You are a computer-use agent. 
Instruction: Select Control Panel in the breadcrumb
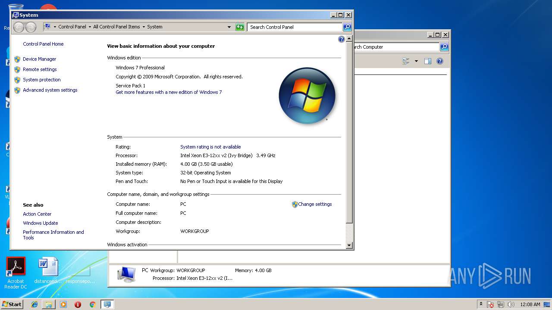pyautogui.click(x=72, y=27)
